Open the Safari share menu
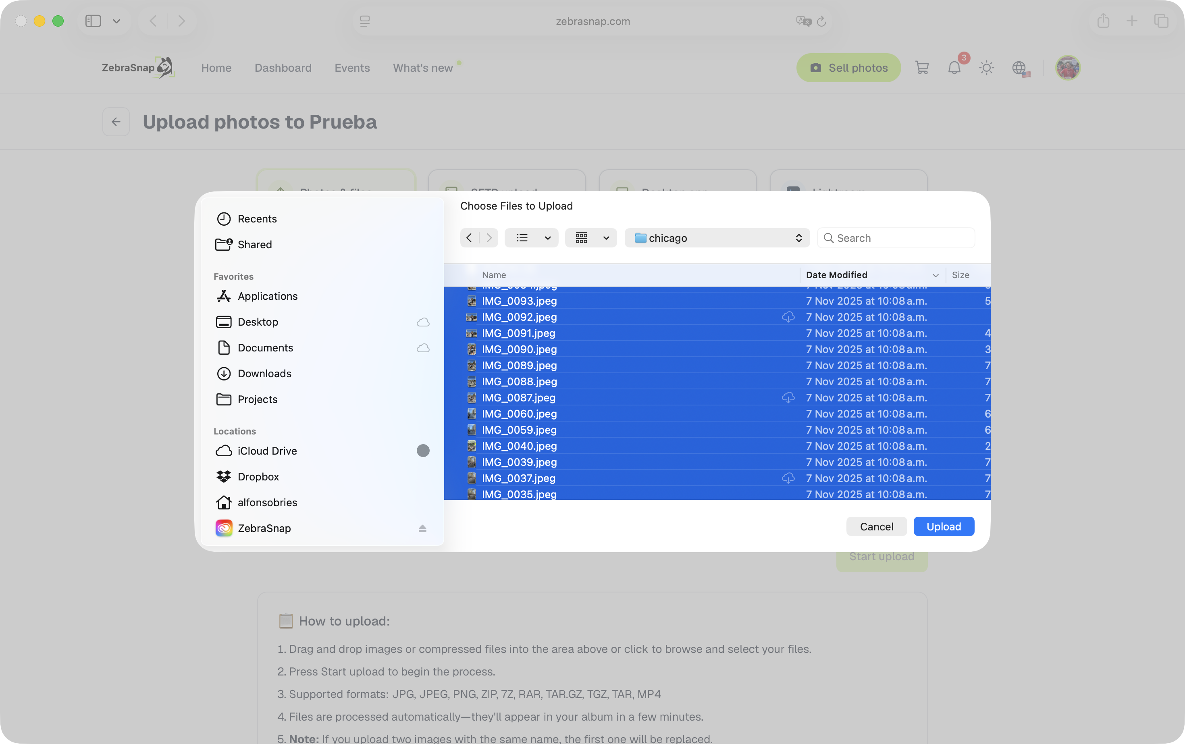Image resolution: width=1185 pixels, height=744 pixels. click(x=1103, y=21)
